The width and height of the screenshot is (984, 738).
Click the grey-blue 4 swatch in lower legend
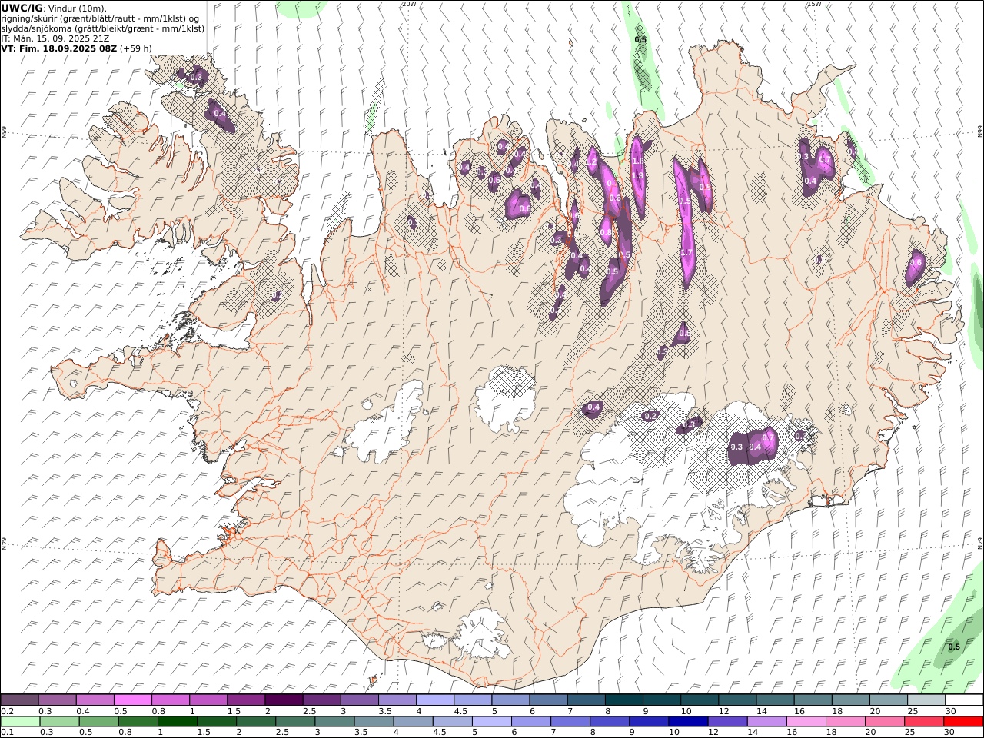(x=414, y=721)
